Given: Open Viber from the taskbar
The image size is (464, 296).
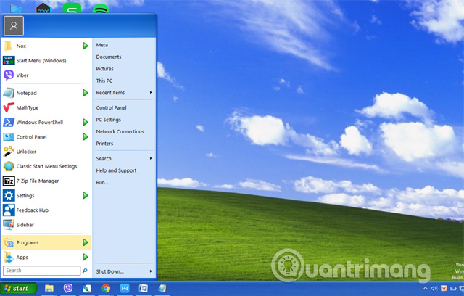Looking at the screenshot, I should pos(68,288).
